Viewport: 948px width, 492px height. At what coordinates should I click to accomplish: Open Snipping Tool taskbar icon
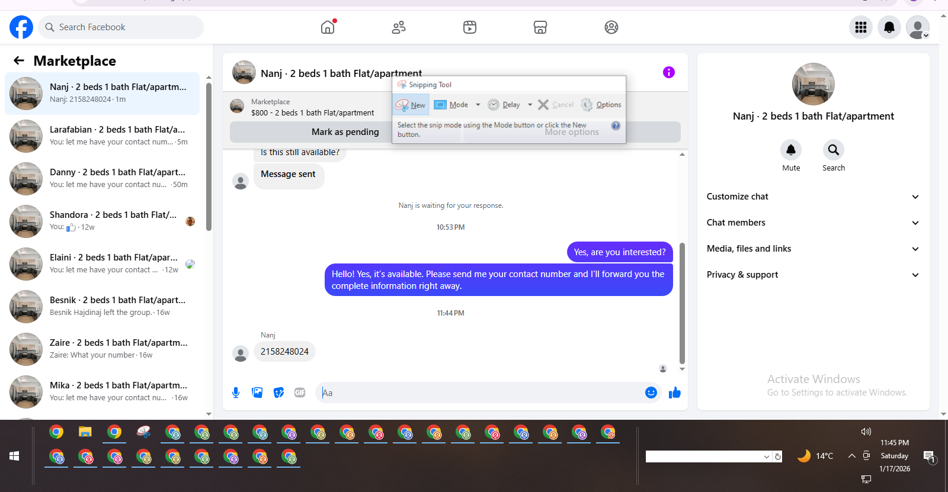click(x=143, y=432)
